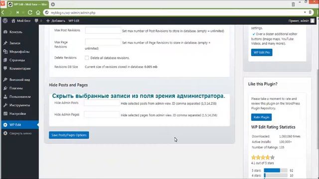Click the media icon beside Медиафайлы

[5, 52]
